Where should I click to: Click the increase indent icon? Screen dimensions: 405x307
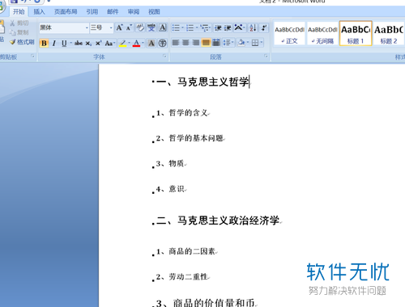click(228, 27)
